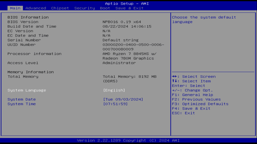Select the System Time label
The image size is (257, 144).
coord(21,104)
